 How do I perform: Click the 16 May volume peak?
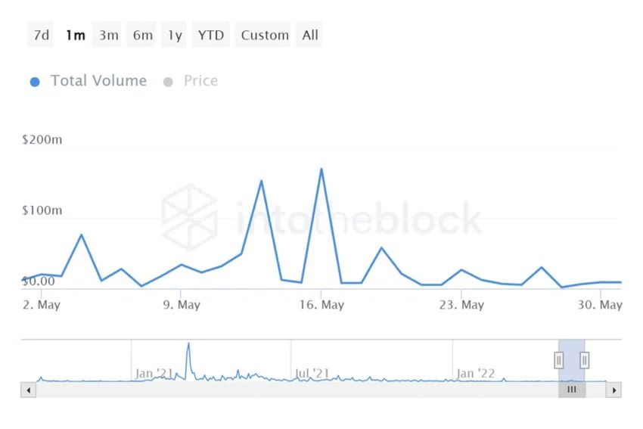(x=321, y=169)
